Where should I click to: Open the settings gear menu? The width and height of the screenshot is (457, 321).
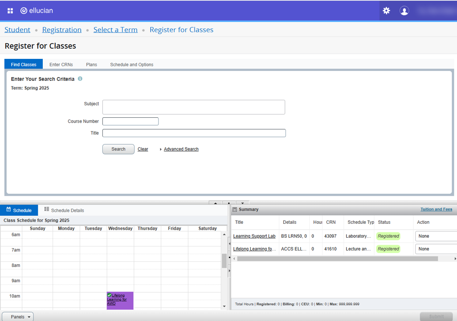(386, 11)
